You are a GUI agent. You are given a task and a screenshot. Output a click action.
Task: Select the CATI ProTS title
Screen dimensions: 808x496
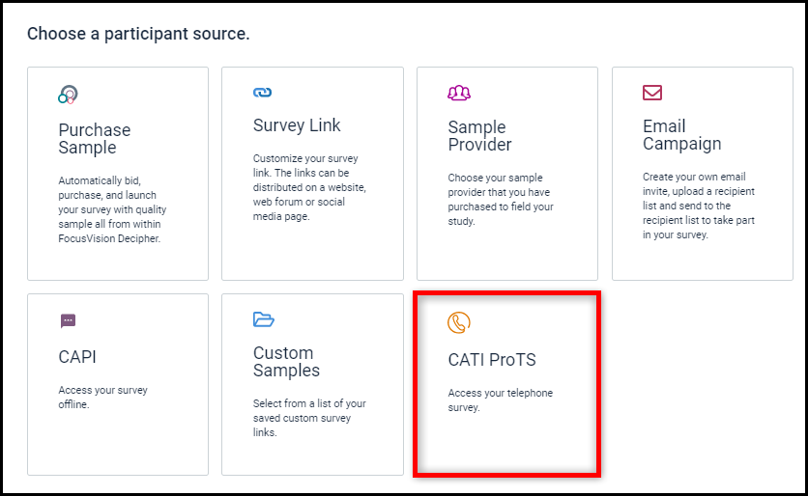(492, 360)
